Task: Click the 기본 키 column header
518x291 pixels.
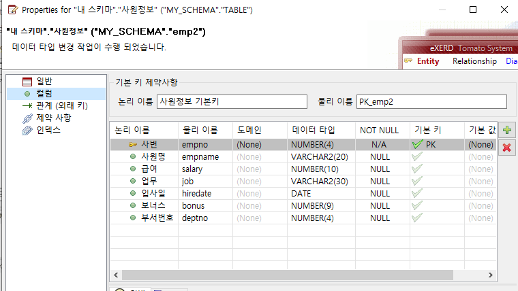Action: click(438, 130)
